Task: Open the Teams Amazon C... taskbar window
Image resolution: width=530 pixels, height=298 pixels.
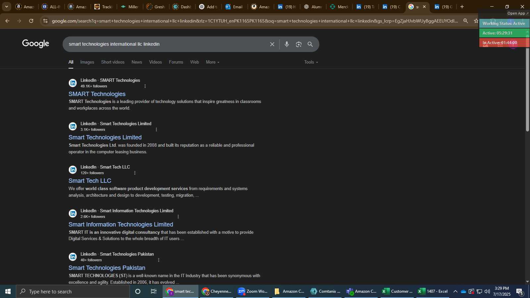Action: click(361, 292)
